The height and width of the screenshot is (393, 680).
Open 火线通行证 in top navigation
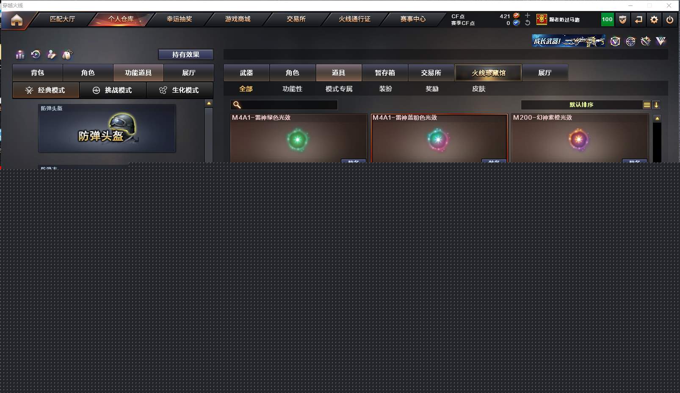coord(354,19)
